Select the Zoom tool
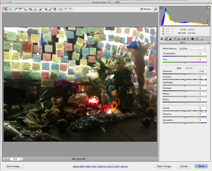The width and height of the screenshot is (212, 171). tap(5, 9)
